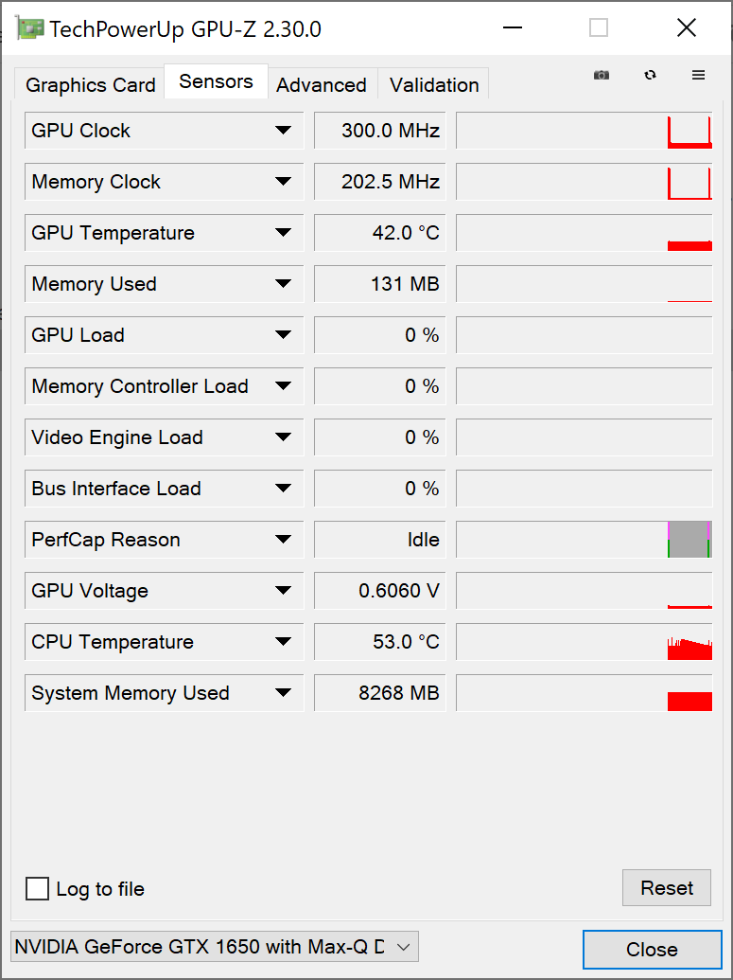Open the hamburger menu icon

(x=699, y=76)
